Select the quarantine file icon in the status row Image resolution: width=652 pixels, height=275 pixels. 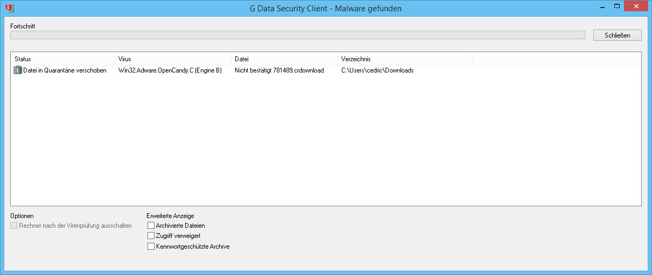pyautogui.click(x=17, y=70)
